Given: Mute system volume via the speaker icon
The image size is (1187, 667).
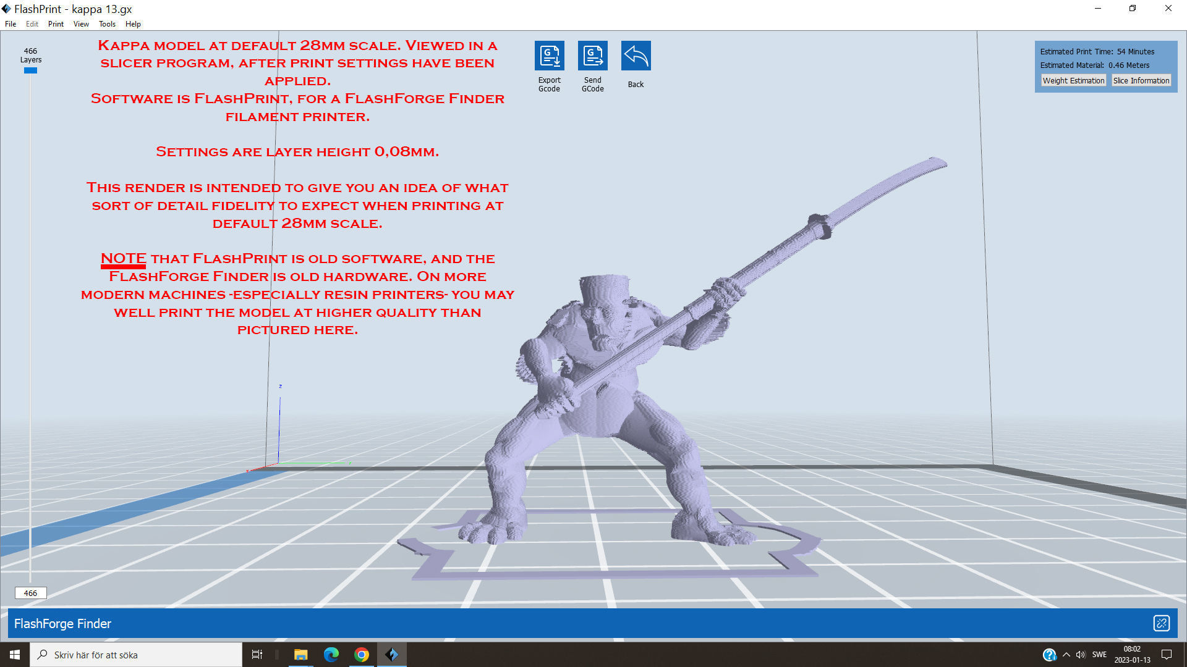Looking at the screenshot, I should (x=1079, y=654).
